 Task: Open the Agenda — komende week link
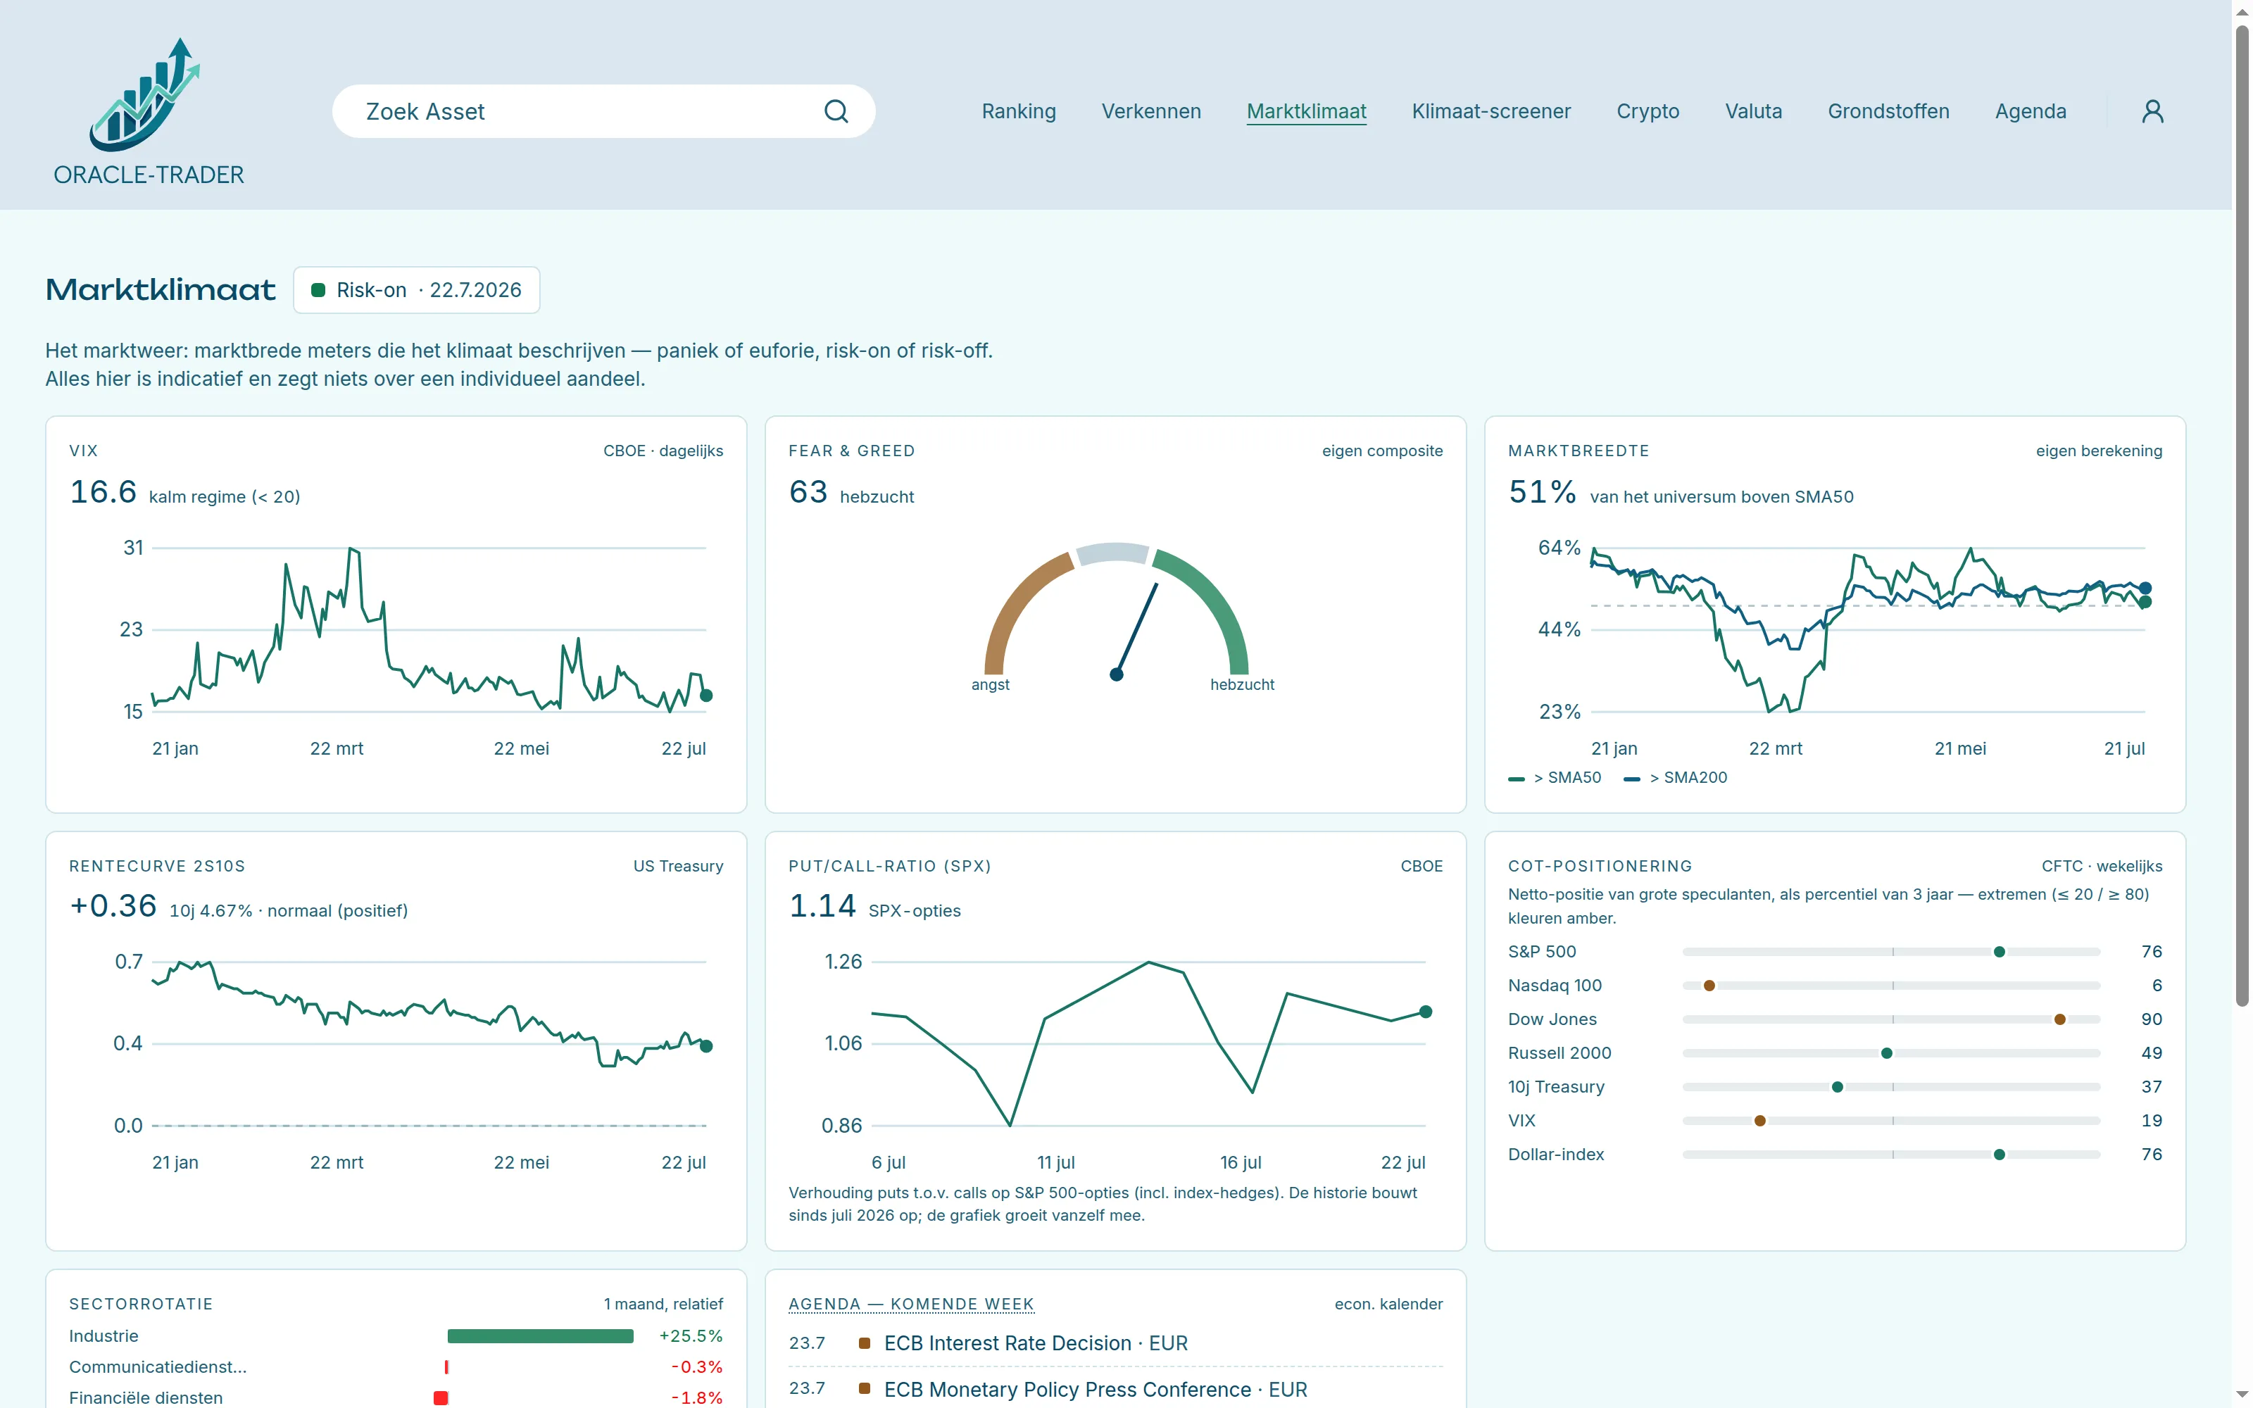click(x=910, y=1304)
